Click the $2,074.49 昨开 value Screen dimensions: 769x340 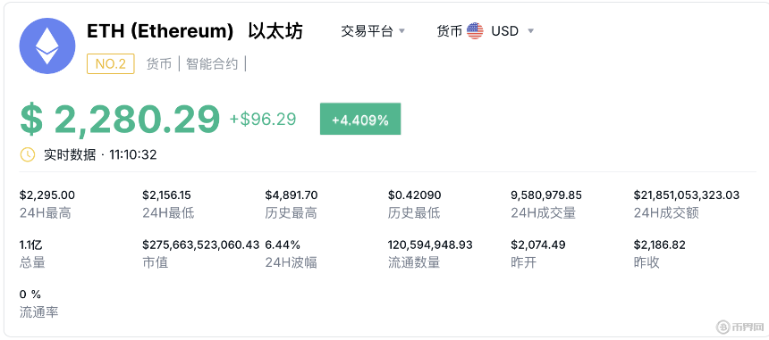[538, 245]
